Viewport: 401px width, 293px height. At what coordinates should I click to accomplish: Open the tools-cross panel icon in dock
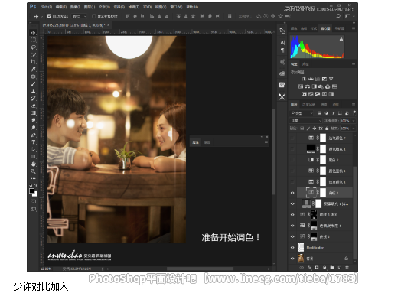pyautogui.click(x=282, y=96)
